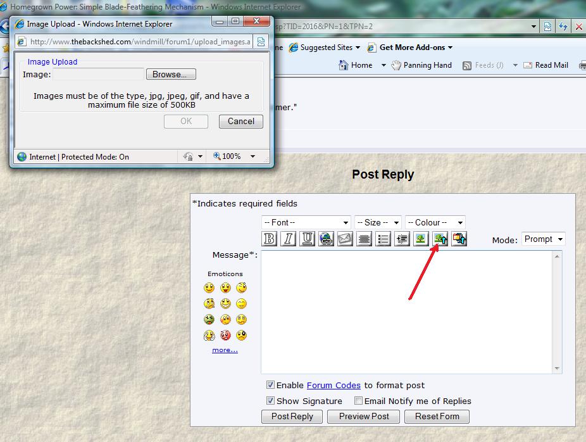Click the Bold formatting icon
Image resolution: width=586 pixels, height=442 pixels.
pos(270,239)
